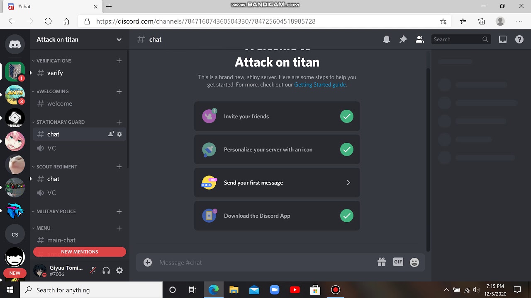The image size is (531, 298).
Task: Open a new browser tab
Action: 109,7
